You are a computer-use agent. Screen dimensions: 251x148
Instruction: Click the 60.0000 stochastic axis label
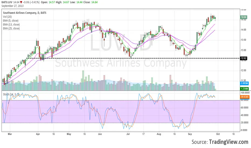coord(245,108)
